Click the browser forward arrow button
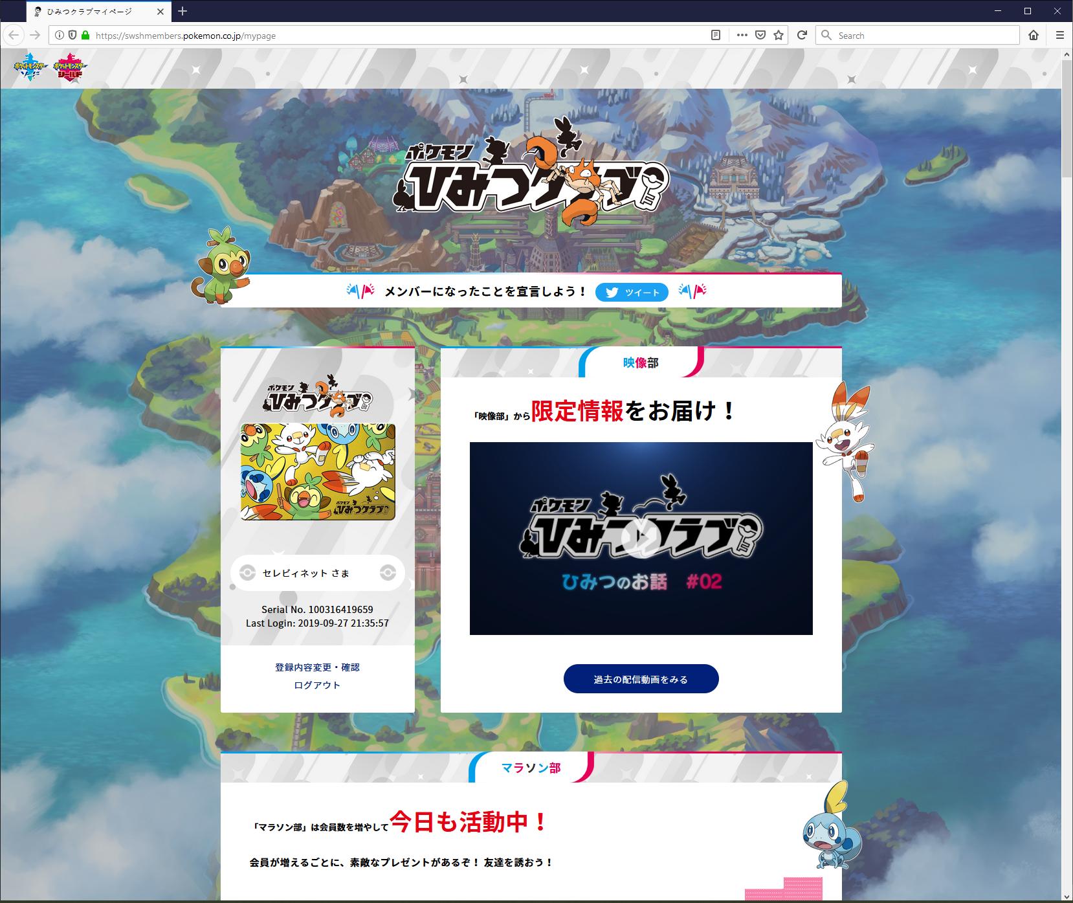The image size is (1073, 903). pyautogui.click(x=36, y=36)
